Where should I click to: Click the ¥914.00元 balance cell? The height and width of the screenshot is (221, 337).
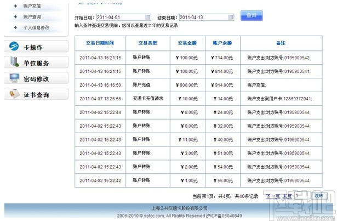pyautogui.click(x=222, y=85)
